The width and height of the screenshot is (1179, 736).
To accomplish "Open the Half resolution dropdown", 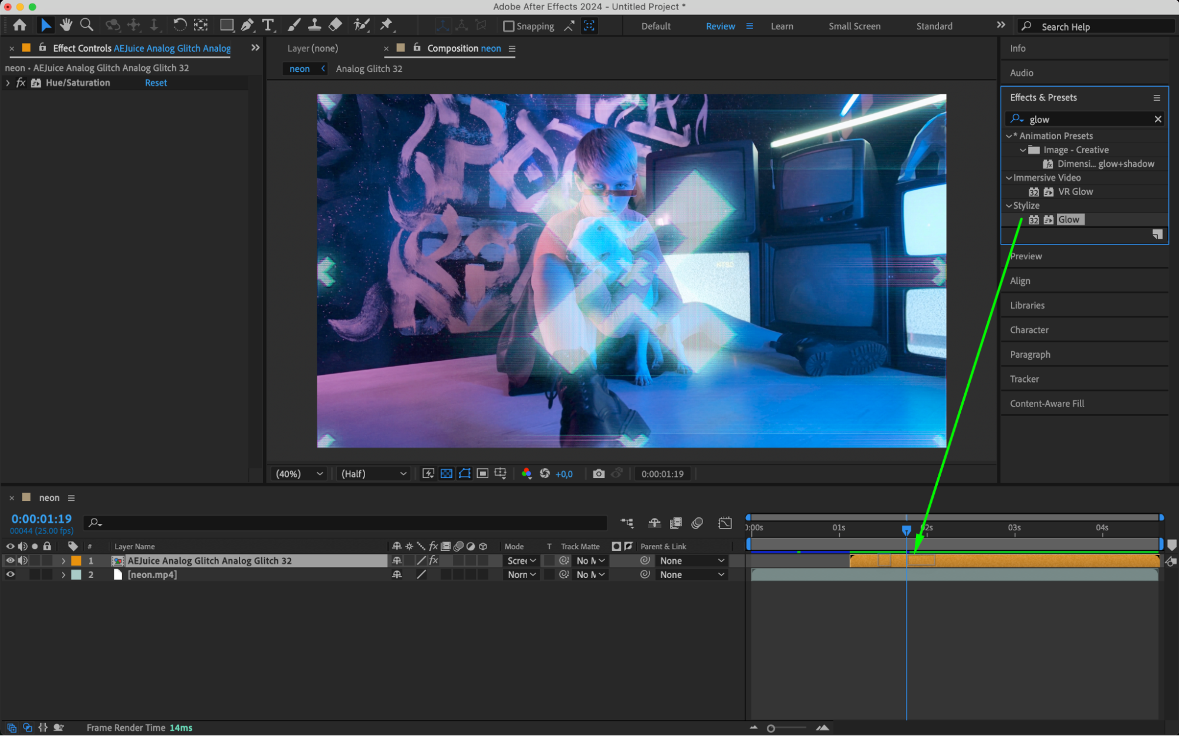I will tap(373, 474).
